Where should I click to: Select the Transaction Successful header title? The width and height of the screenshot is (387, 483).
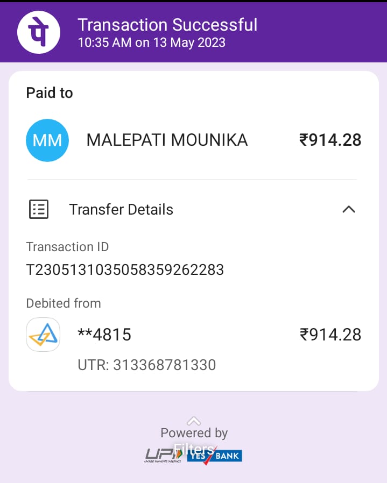point(167,25)
